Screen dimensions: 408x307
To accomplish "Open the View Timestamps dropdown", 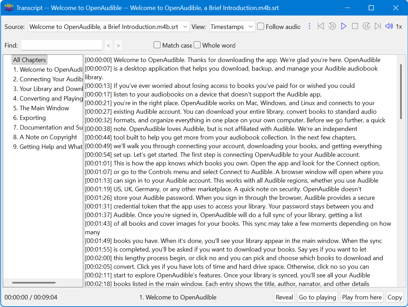I will (x=232, y=27).
